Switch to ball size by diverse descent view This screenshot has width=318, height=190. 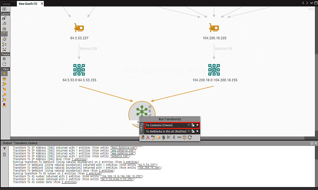point(4,79)
